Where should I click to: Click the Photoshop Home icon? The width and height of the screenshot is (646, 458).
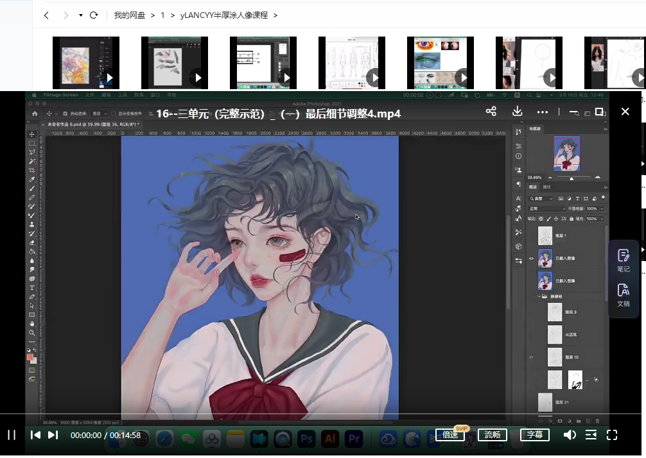(35, 114)
